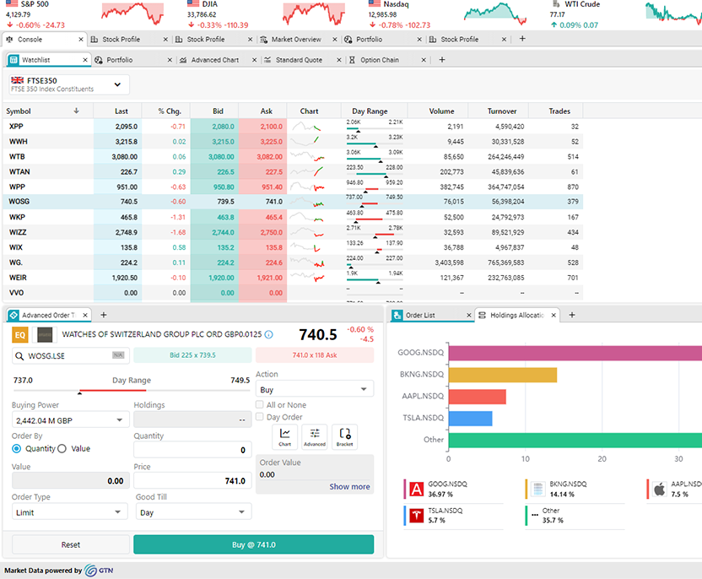Click the EQ equity badge icon
Image resolution: width=702 pixels, height=579 pixels.
[20, 335]
